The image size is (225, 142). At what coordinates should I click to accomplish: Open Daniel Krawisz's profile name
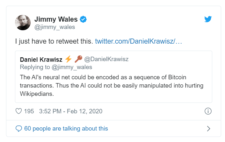pos(41,60)
